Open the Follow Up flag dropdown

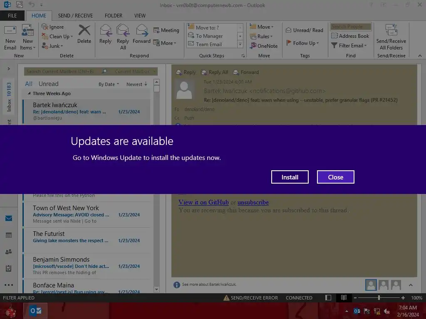(302, 43)
